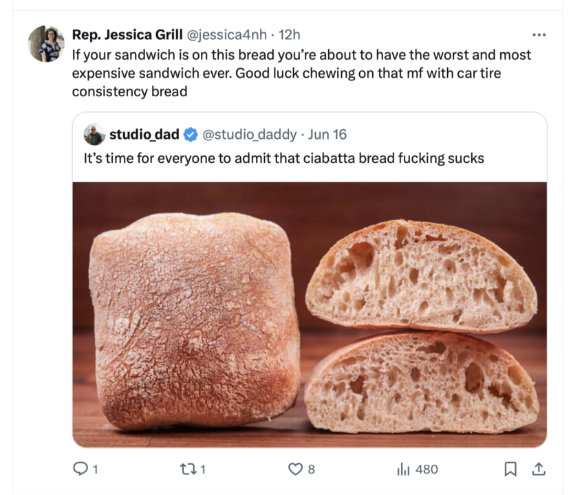Image resolution: width=582 pixels, height=495 pixels.
Task: Open the studio_dad display name
Action: coord(144,135)
